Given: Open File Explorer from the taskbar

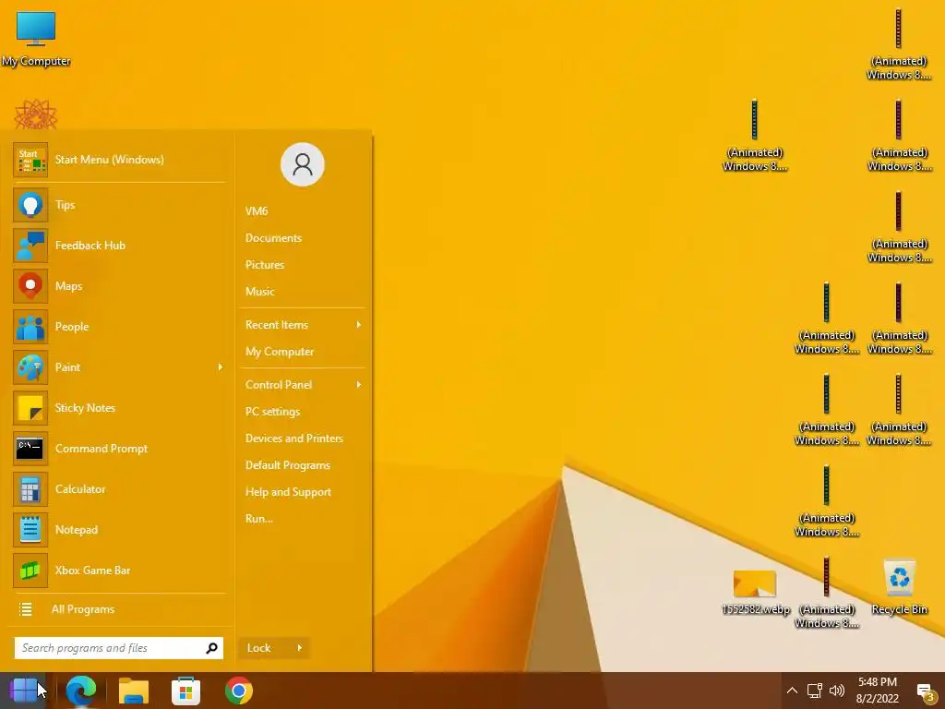Looking at the screenshot, I should 134,691.
